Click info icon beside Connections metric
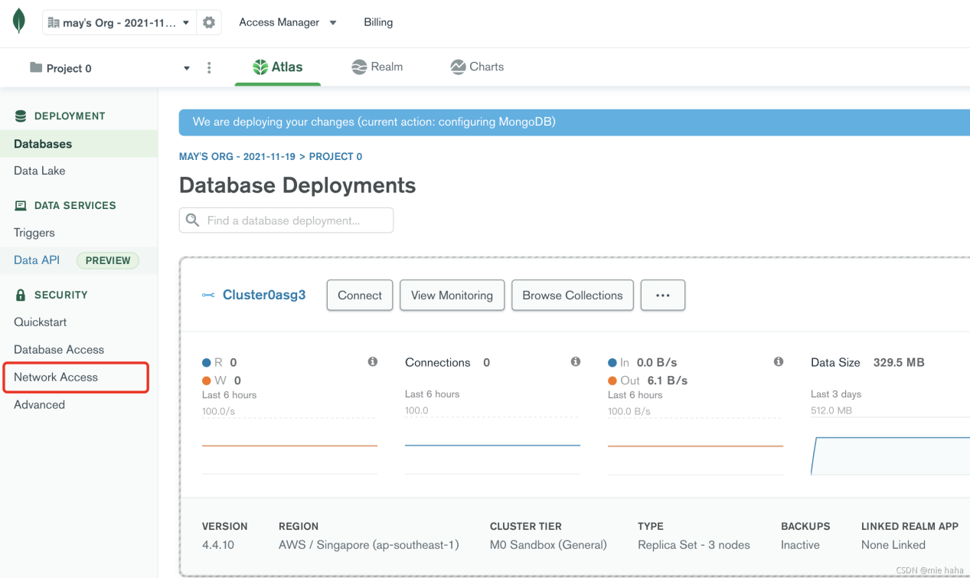This screenshot has height=578, width=970. 576,361
